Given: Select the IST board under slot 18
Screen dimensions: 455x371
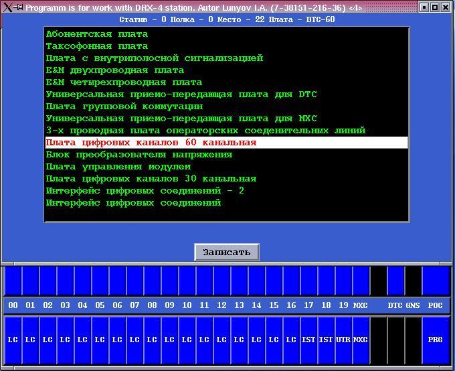Looking at the screenshot, I should coord(326,340).
